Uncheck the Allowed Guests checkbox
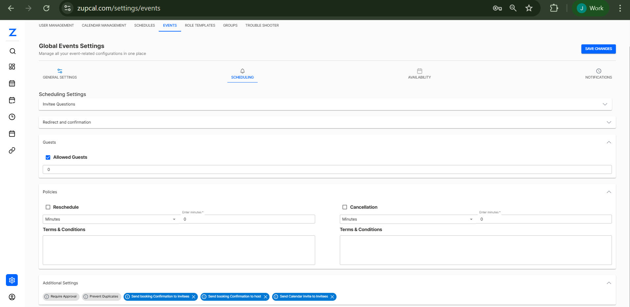 click(x=48, y=157)
